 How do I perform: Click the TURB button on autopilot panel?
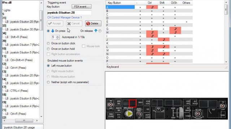(223, 115)
